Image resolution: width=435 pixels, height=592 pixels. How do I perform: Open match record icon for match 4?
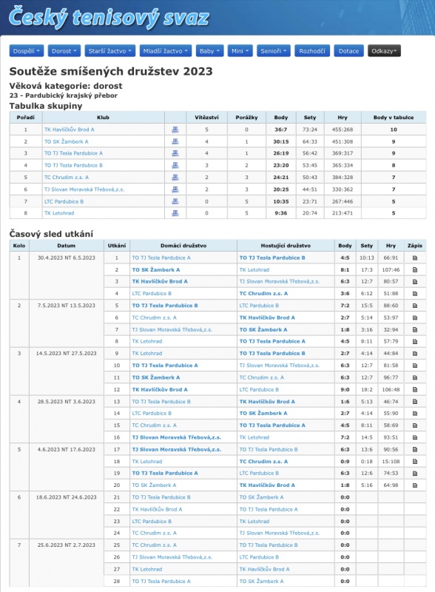coord(414,294)
